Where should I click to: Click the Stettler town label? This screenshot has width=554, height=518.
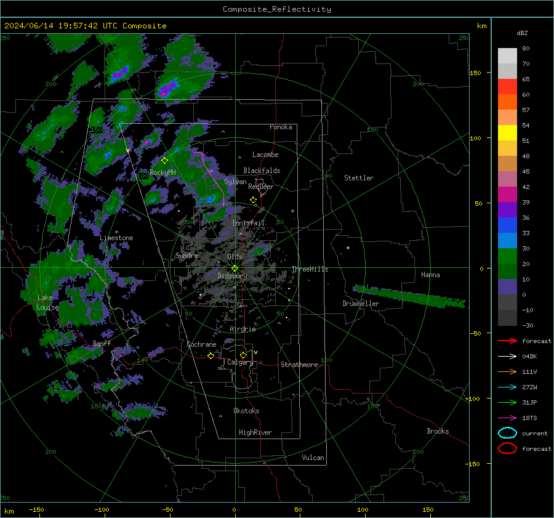(x=359, y=178)
